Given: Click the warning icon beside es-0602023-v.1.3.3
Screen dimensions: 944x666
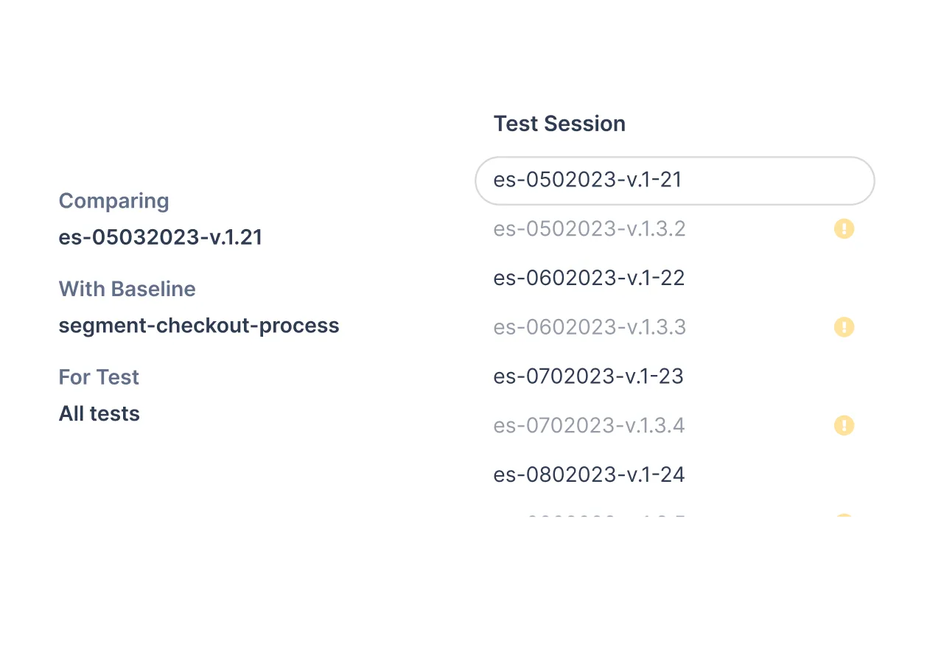Looking at the screenshot, I should click(x=844, y=326).
